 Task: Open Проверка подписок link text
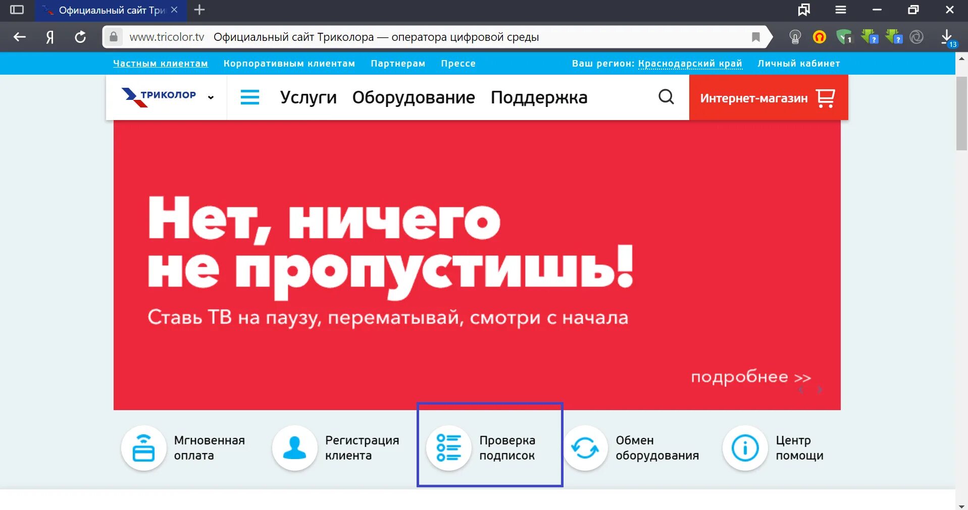507,448
